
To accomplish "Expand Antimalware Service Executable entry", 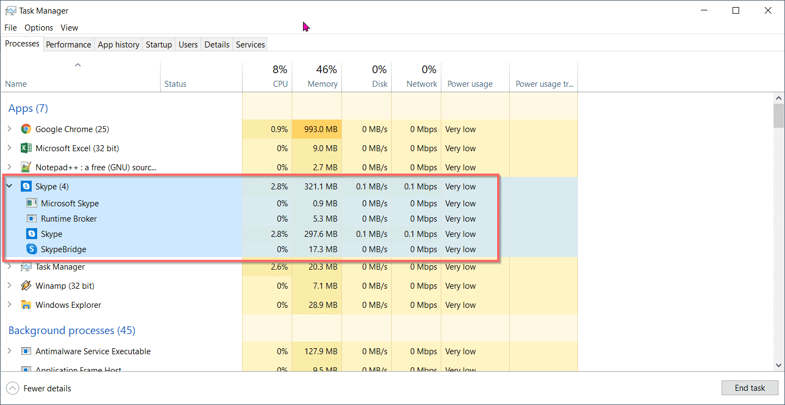I will (9, 352).
